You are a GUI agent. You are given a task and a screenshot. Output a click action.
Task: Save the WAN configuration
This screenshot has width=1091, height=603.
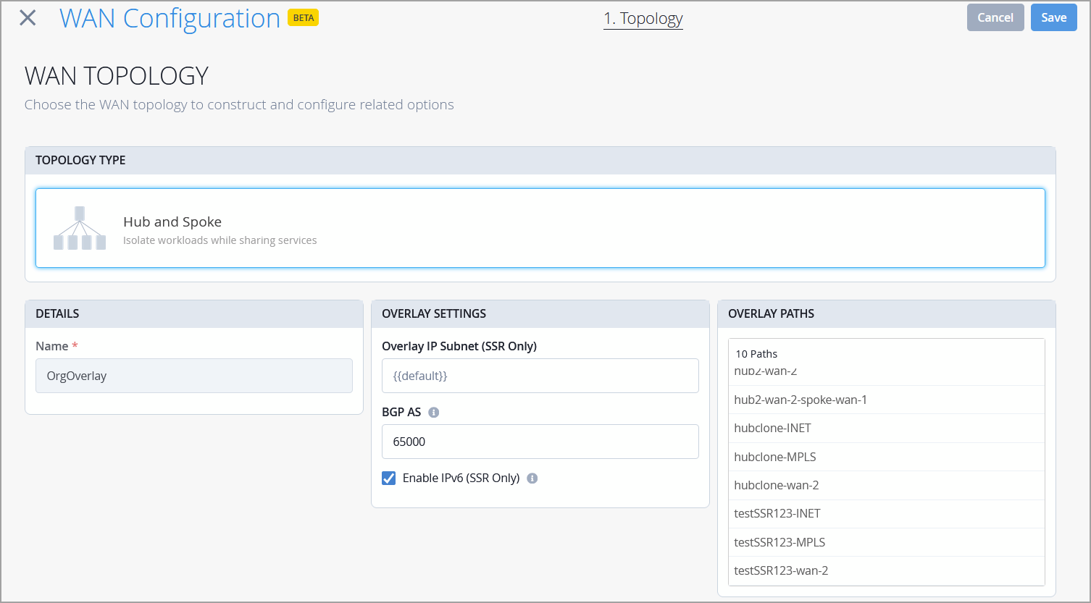(x=1053, y=17)
